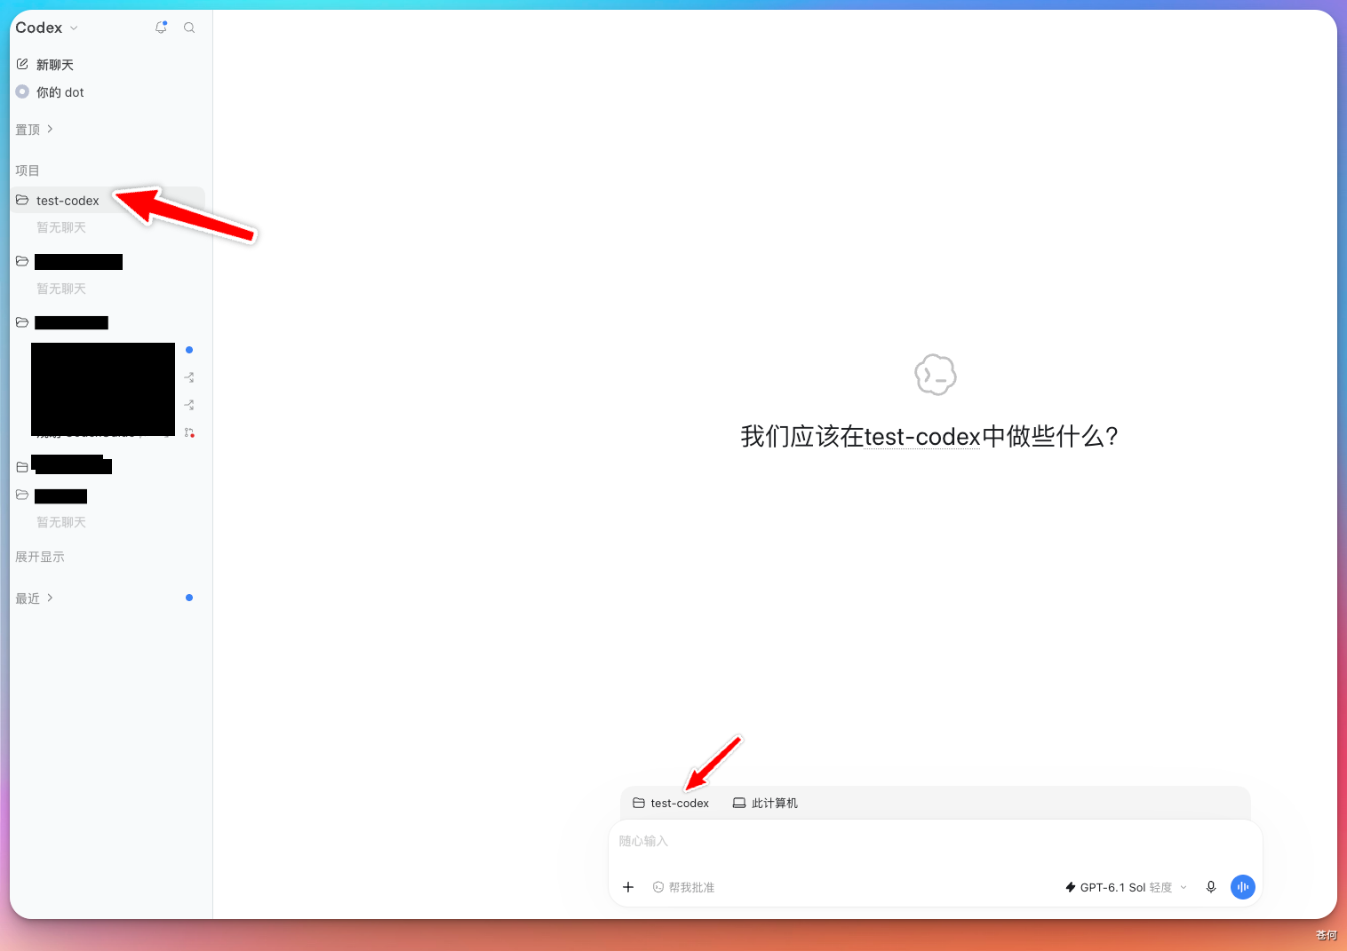
Task: Click 展开显示 to show more projects
Action: pos(40,557)
